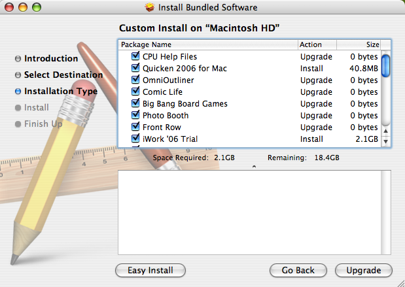
Task: Select the iWork '06 Trial package name
Action: click(x=170, y=139)
